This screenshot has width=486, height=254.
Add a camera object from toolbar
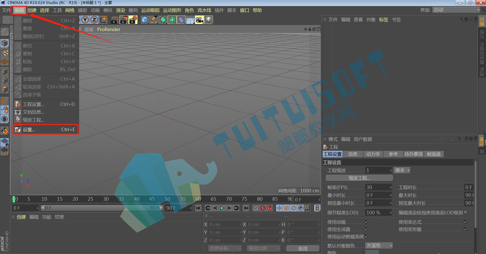click(199, 20)
